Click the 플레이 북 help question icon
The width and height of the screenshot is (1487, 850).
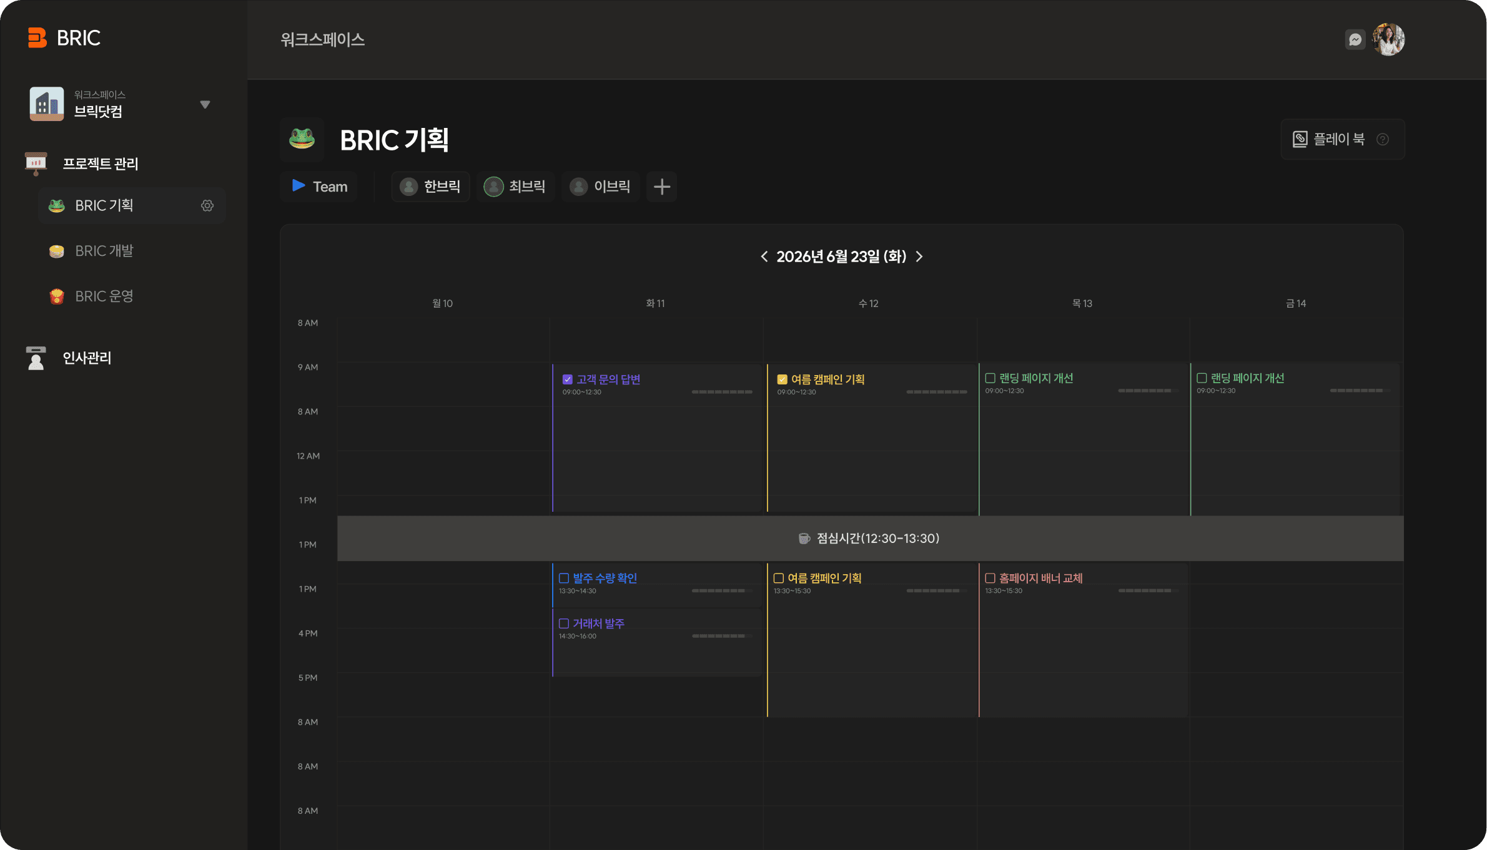[x=1383, y=139]
